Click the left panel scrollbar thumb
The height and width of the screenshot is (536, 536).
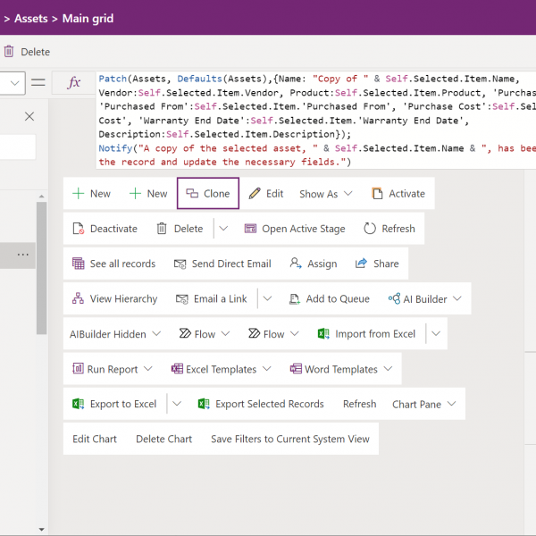tap(41, 268)
